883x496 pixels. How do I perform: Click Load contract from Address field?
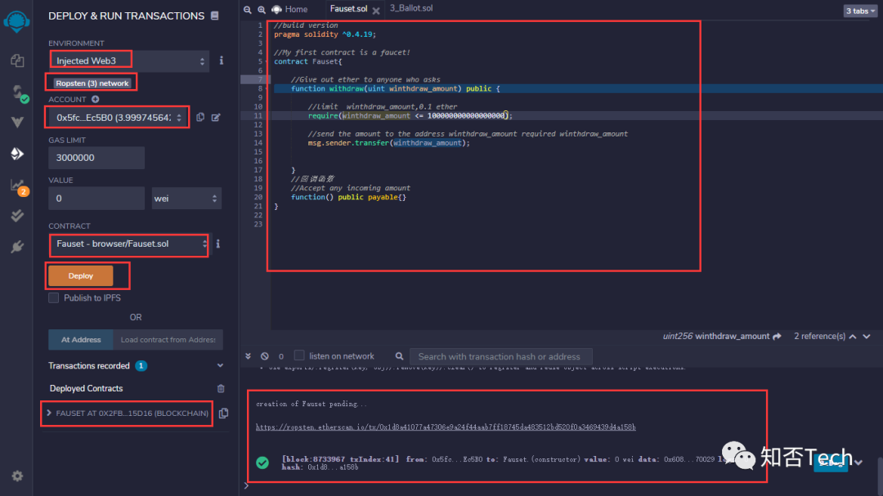[x=168, y=339]
